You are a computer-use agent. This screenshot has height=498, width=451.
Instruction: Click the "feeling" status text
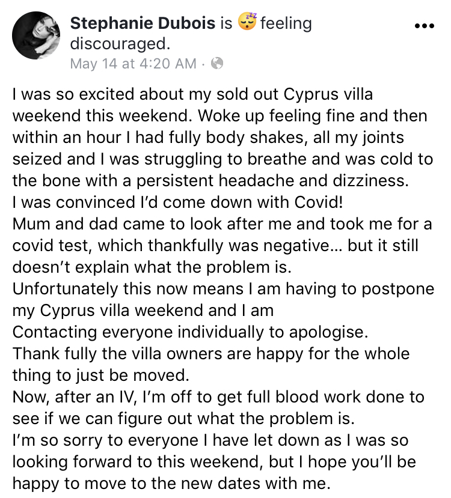click(x=286, y=24)
